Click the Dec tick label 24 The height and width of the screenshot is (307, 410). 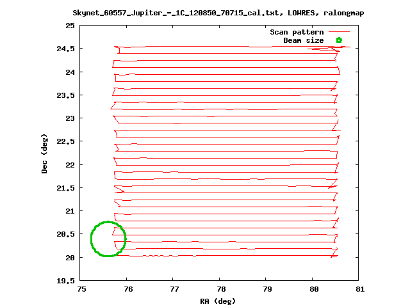pos(70,72)
